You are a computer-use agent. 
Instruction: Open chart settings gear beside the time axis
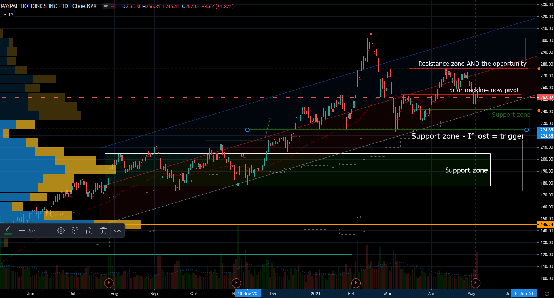(546, 294)
